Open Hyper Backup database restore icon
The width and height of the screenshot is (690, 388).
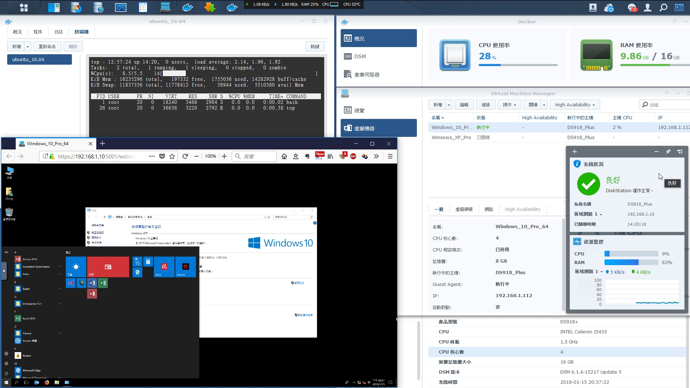[98, 7]
